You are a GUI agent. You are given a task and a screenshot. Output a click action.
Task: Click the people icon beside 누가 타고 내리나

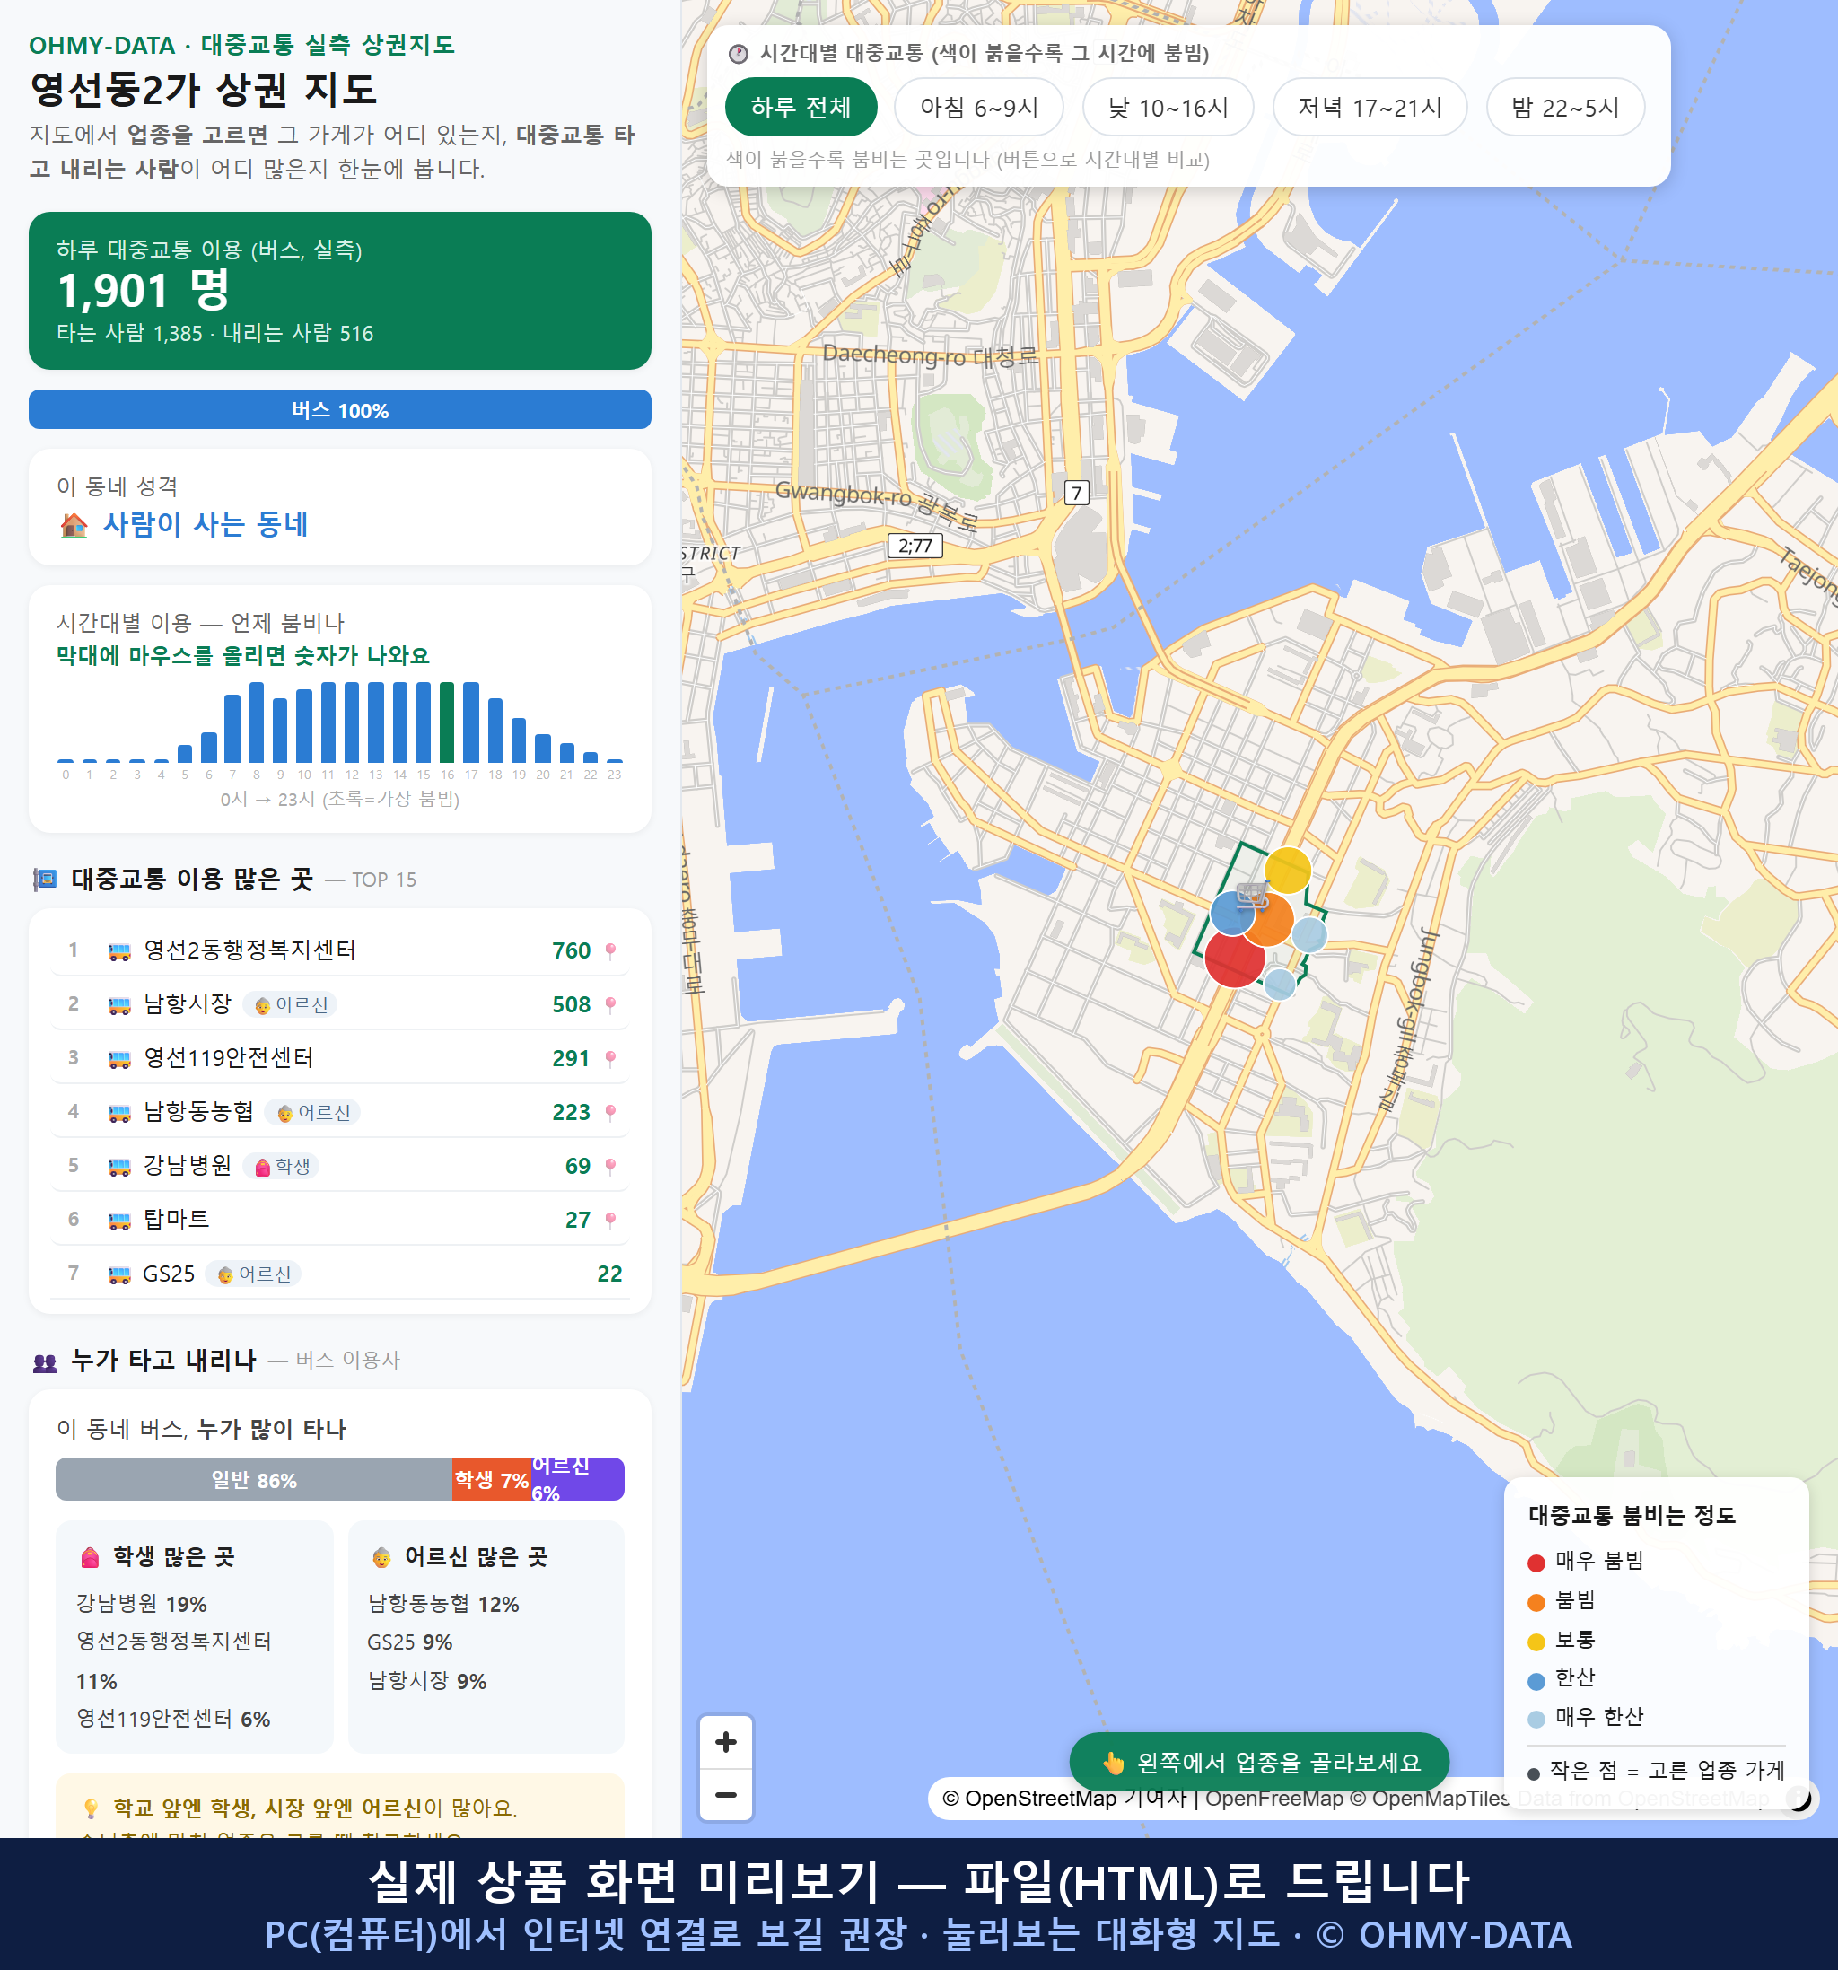pos(45,1361)
